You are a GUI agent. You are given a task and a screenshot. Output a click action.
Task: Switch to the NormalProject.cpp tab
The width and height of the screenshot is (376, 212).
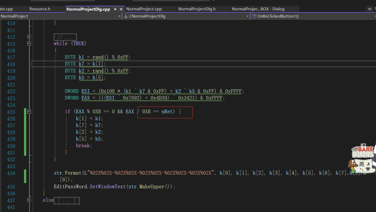(144, 9)
